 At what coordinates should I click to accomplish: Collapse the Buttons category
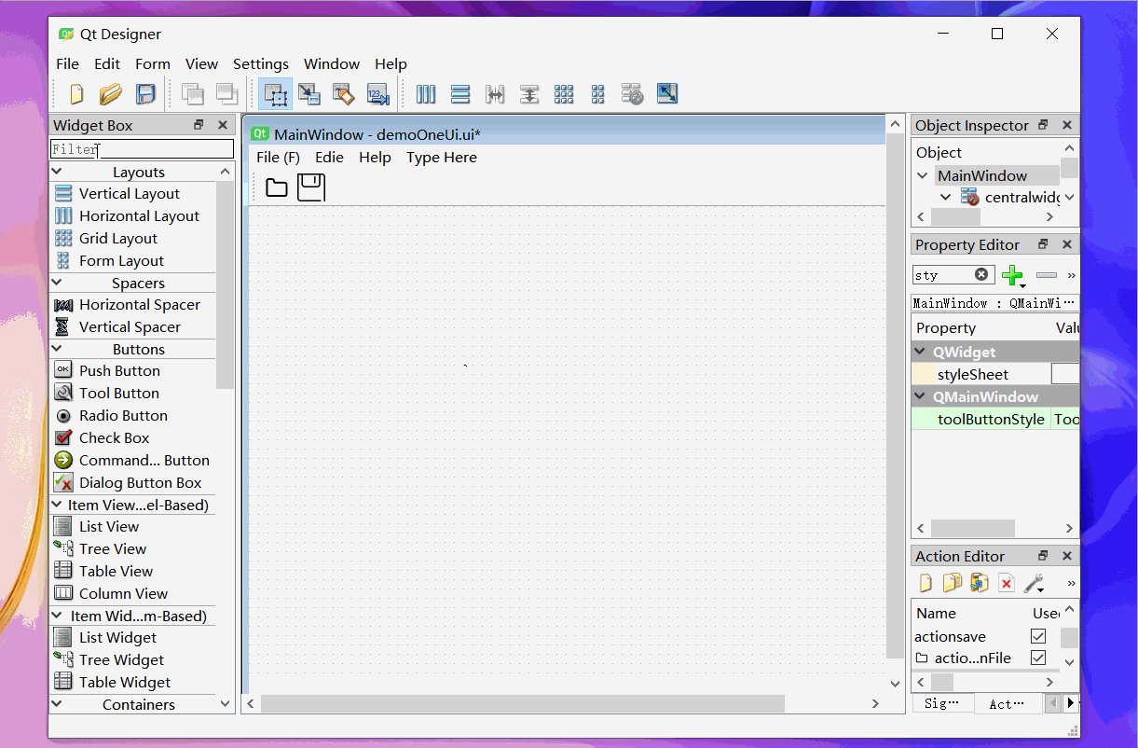tap(56, 349)
